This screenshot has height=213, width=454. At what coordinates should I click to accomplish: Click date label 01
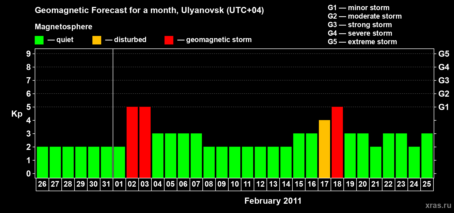click(119, 184)
